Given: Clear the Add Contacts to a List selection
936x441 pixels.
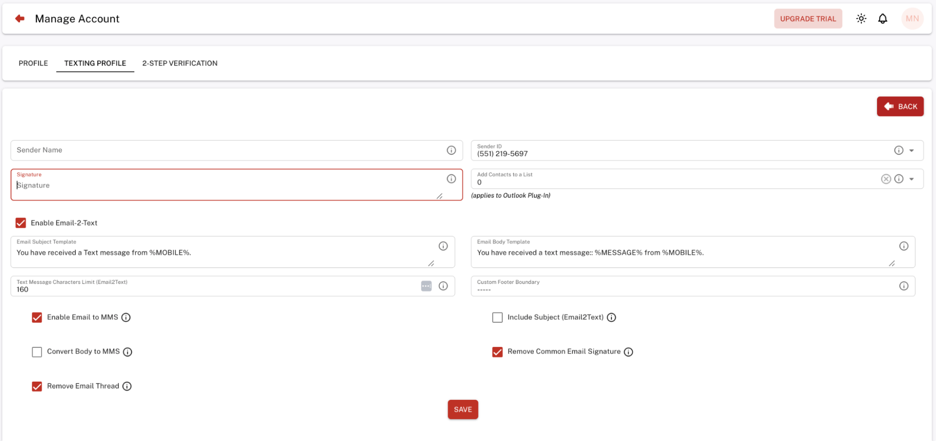Looking at the screenshot, I should [885, 179].
